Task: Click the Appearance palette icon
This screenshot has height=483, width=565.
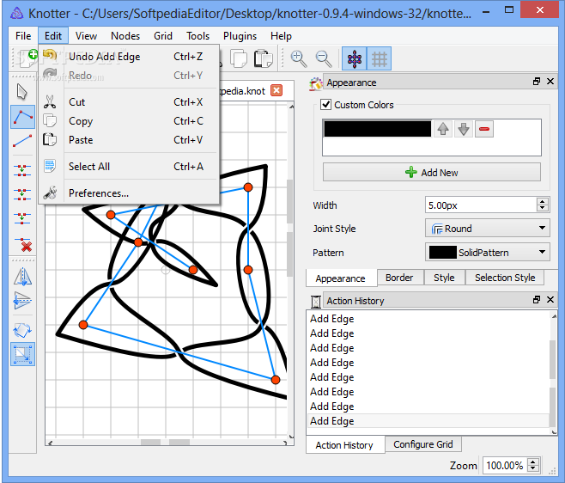Action: coord(316,83)
